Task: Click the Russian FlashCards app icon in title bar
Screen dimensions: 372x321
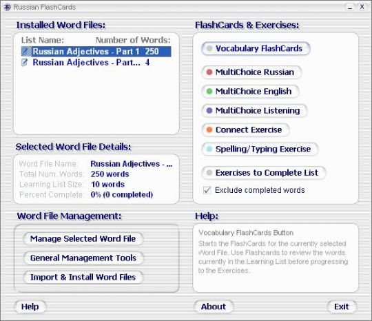Action: (x=8, y=8)
